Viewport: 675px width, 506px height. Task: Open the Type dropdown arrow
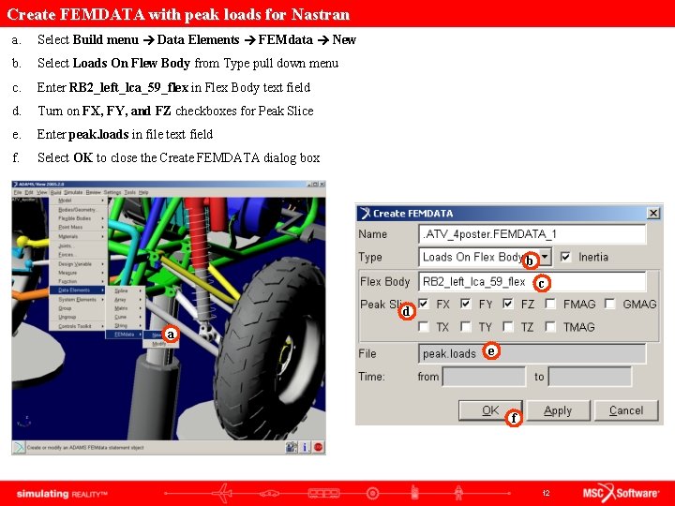545,258
